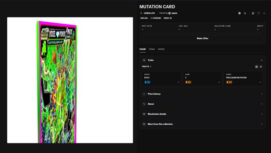271x153 pixels.
Task: Click the orange rarity badge on Card
Action: (x=188, y=82)
